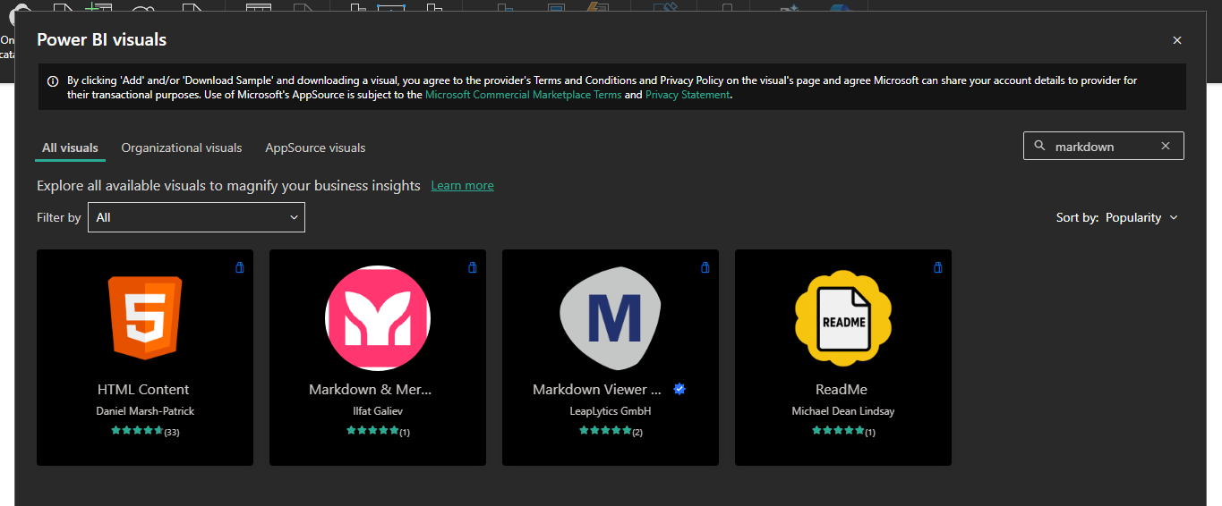Click purchase badge on Markdown Viewer card
Screen dimensions: 1222x506
click(705, 267)
